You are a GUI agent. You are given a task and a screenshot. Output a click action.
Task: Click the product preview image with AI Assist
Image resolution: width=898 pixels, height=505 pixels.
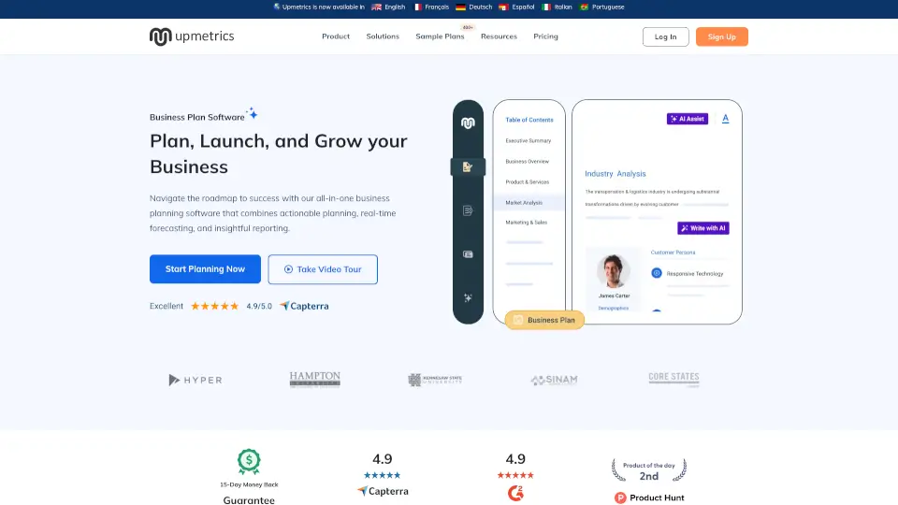(598, 212)
